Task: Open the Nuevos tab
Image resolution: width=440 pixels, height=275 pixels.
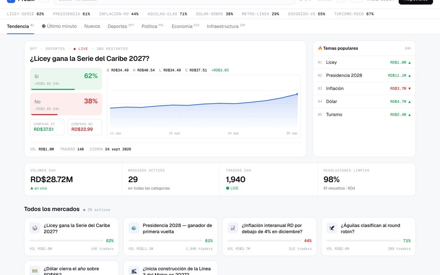Action: point(92,26)
